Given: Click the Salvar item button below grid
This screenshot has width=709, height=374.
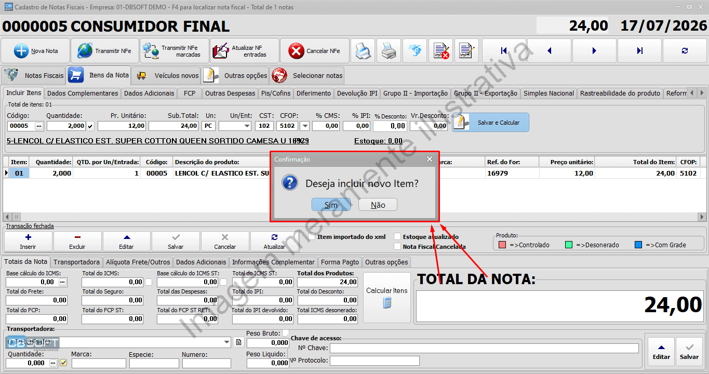Looking at the screenshot, I should pyautogui.click(x=176, y=241).
